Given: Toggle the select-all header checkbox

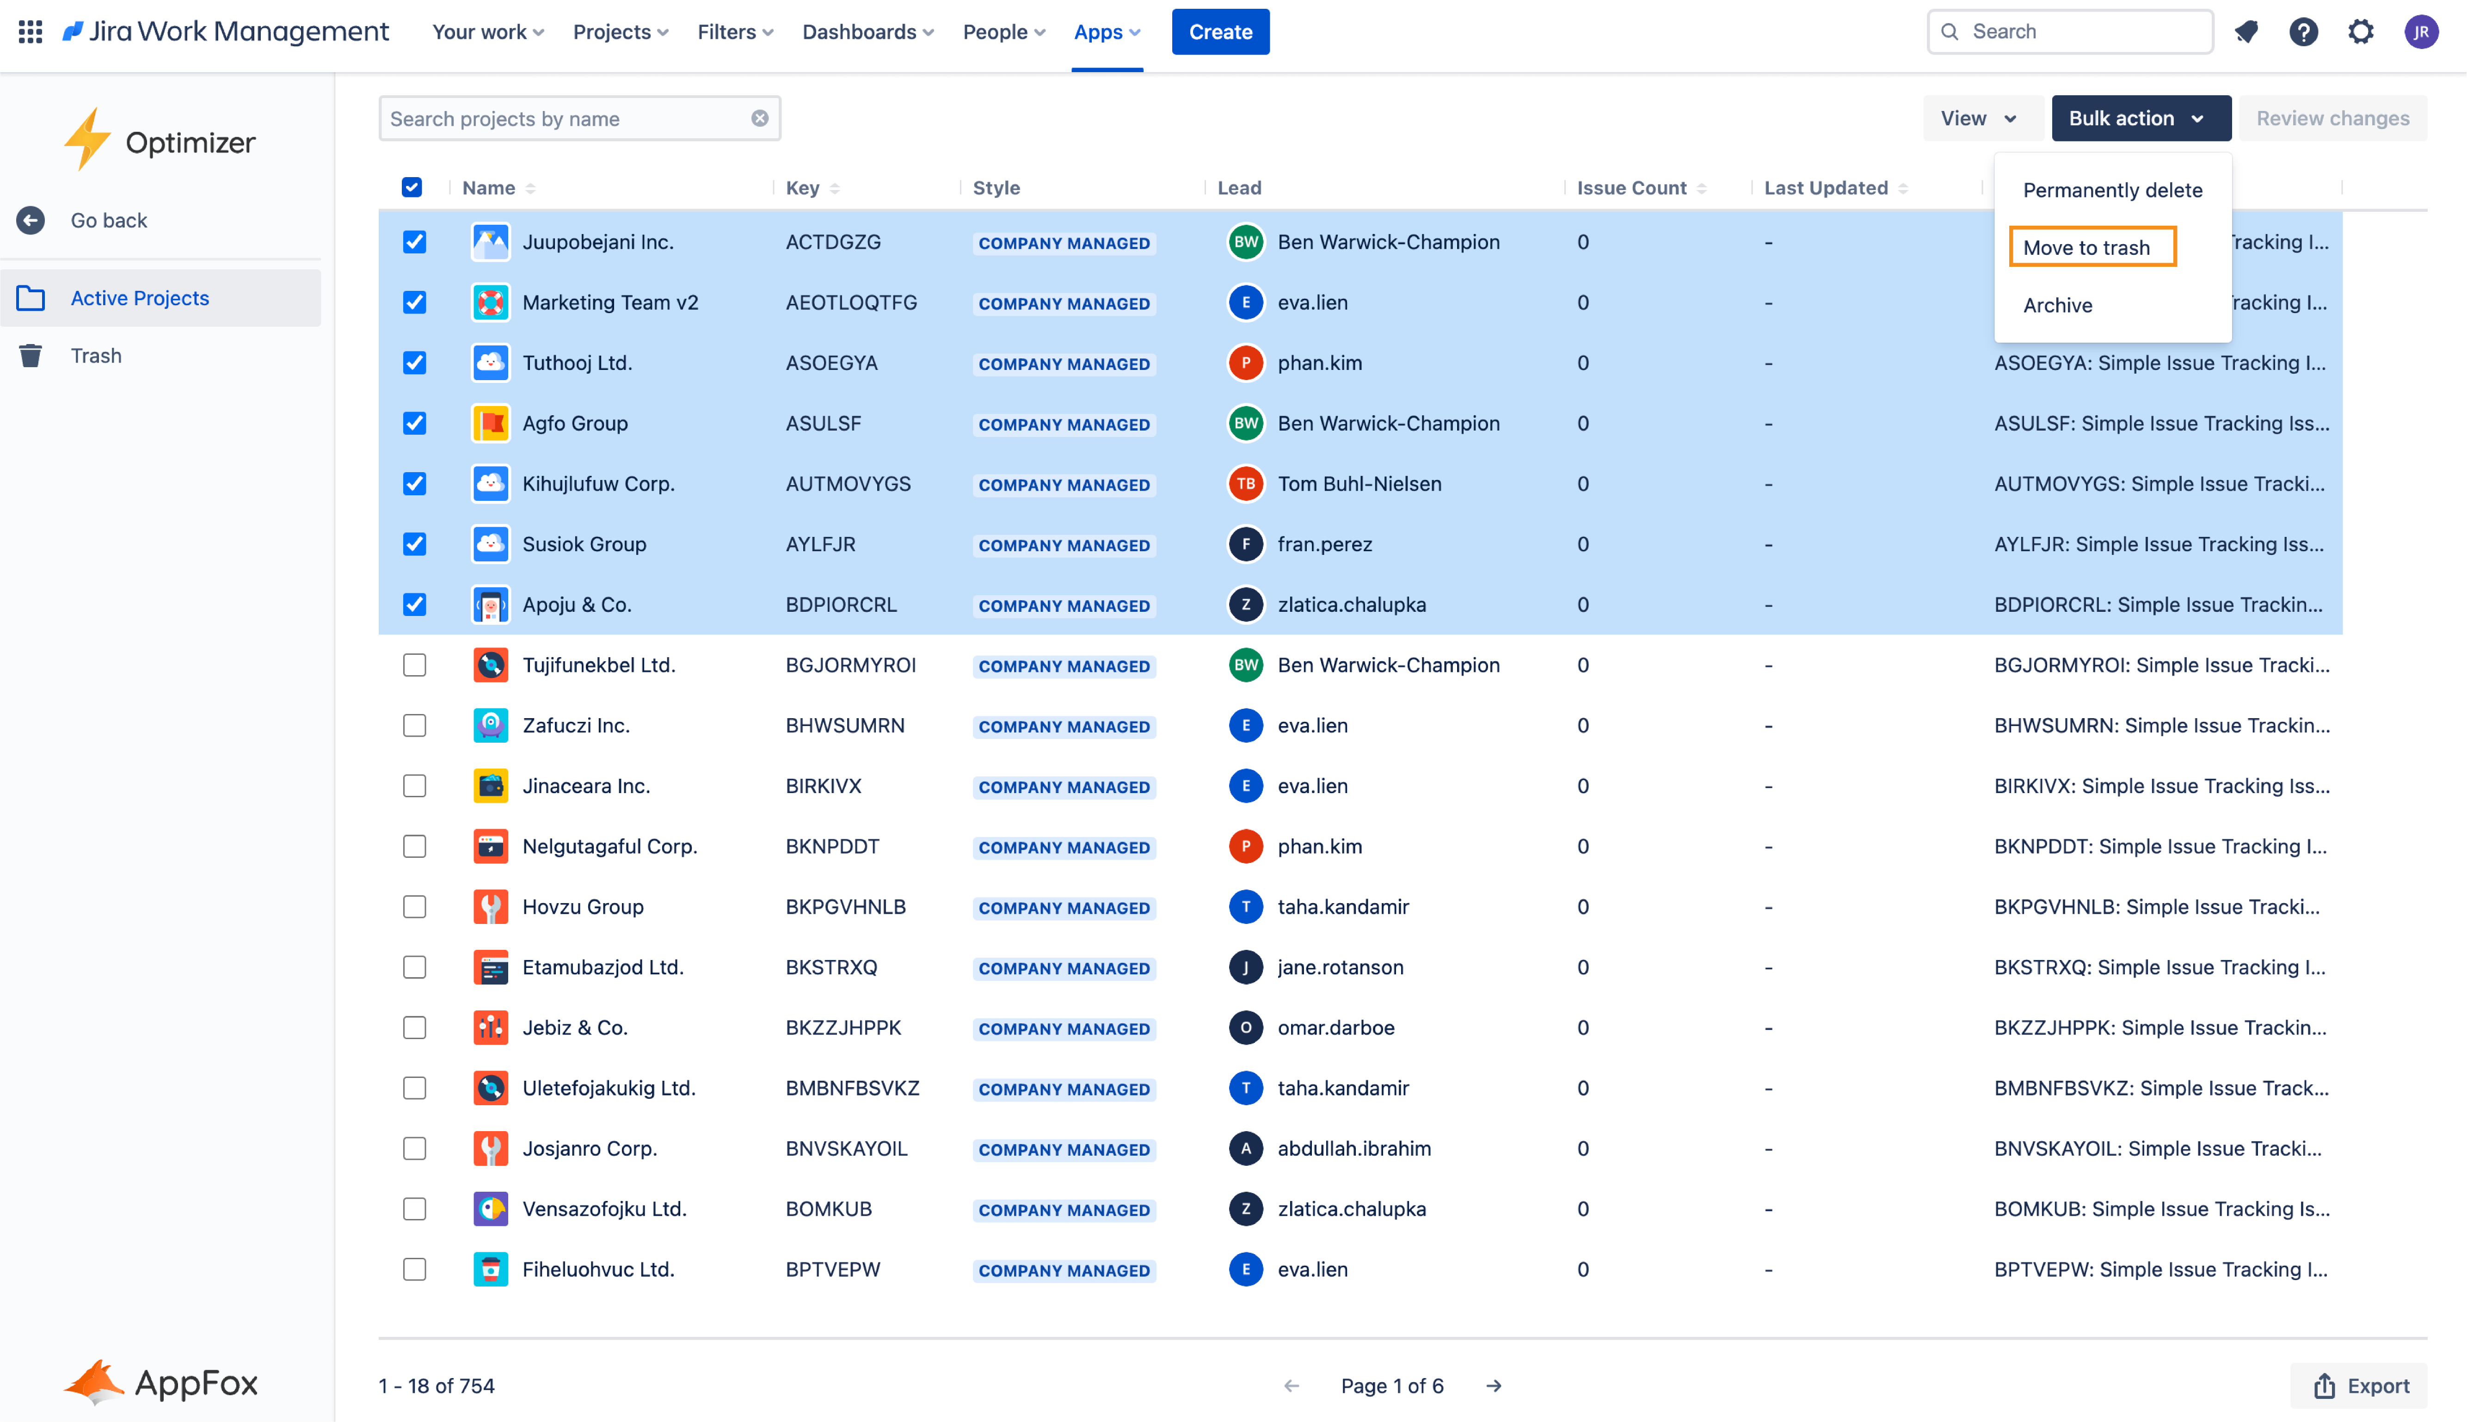Looking at the screenshot, I should coord(412,187).
